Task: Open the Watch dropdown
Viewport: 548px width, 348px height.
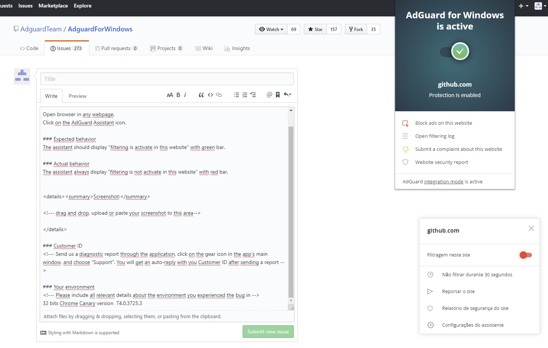Action: 271,29
